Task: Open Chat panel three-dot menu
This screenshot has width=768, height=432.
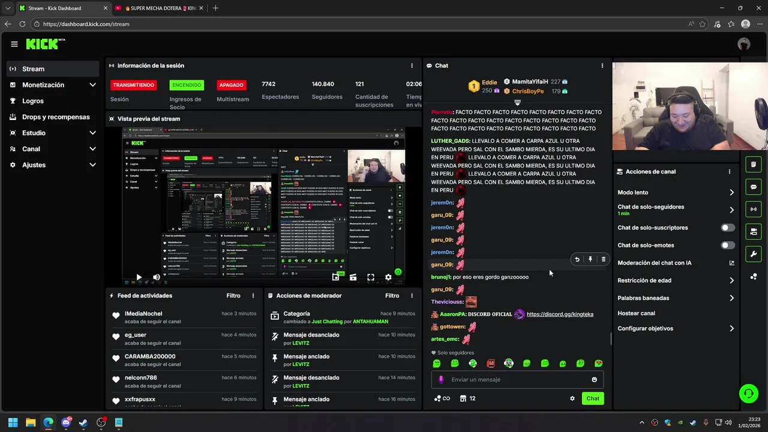Action: click(x=602, y=66)
